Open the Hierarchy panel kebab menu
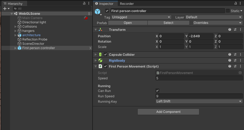The height and width of the screenshot is (130, 244). pos(89,3)
